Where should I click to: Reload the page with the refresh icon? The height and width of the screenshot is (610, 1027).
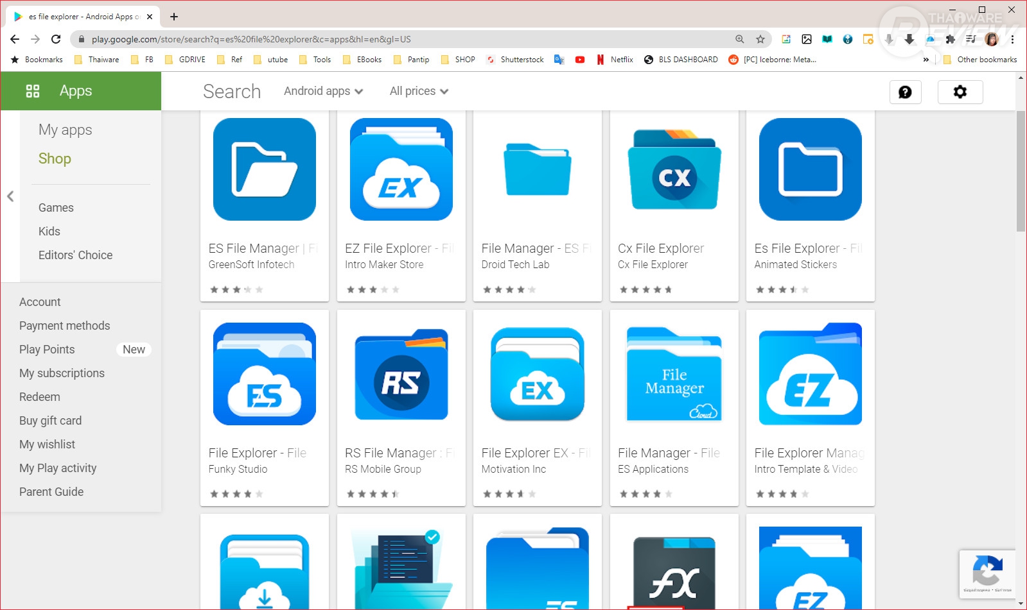(x=56, y=39)
